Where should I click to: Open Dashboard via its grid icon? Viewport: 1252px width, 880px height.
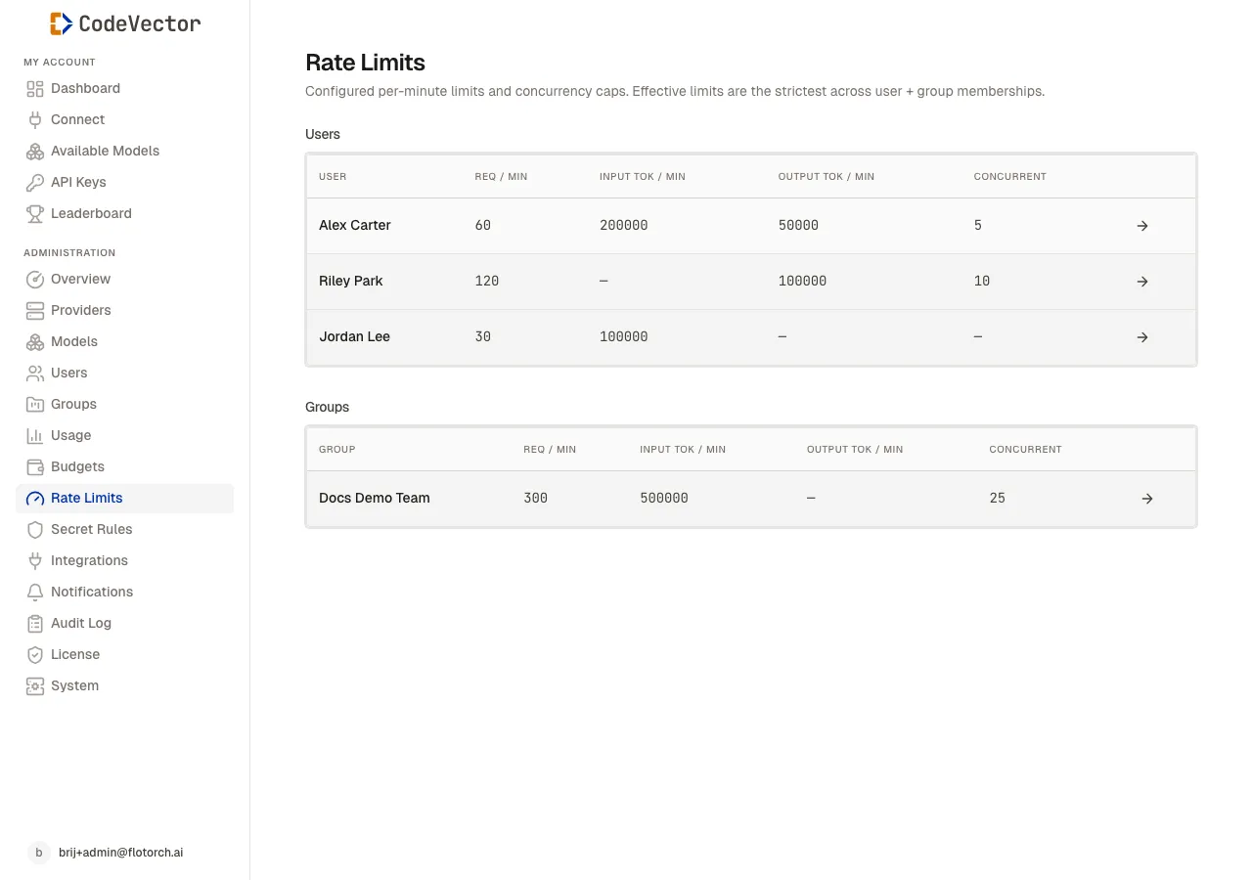point(35,89)
